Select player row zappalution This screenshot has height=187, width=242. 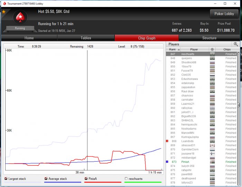[x=201, y=87]
